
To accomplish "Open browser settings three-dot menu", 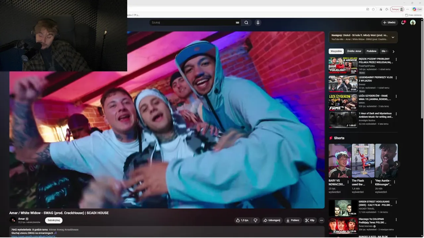I will (x=407, y=9).
